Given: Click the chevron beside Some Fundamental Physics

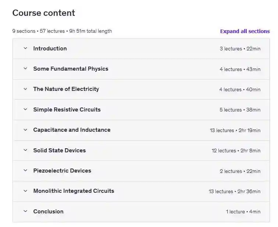Looking at the screenshot, I should pos(25,68).
